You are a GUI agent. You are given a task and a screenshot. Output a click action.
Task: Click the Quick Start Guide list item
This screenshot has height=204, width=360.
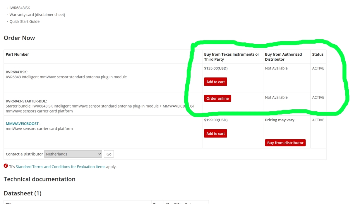tap(25, 21)
